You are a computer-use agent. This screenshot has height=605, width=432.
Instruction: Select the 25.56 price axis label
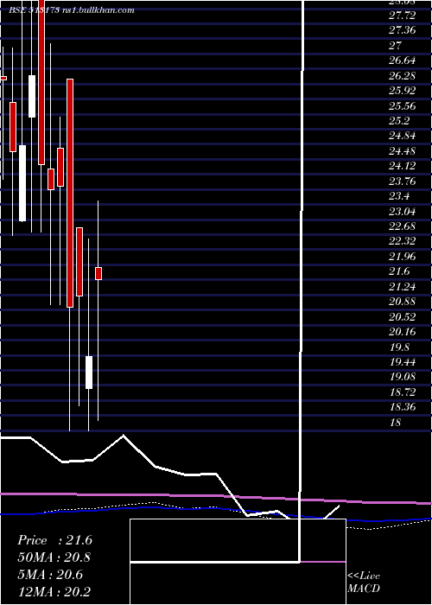(403, 106)
